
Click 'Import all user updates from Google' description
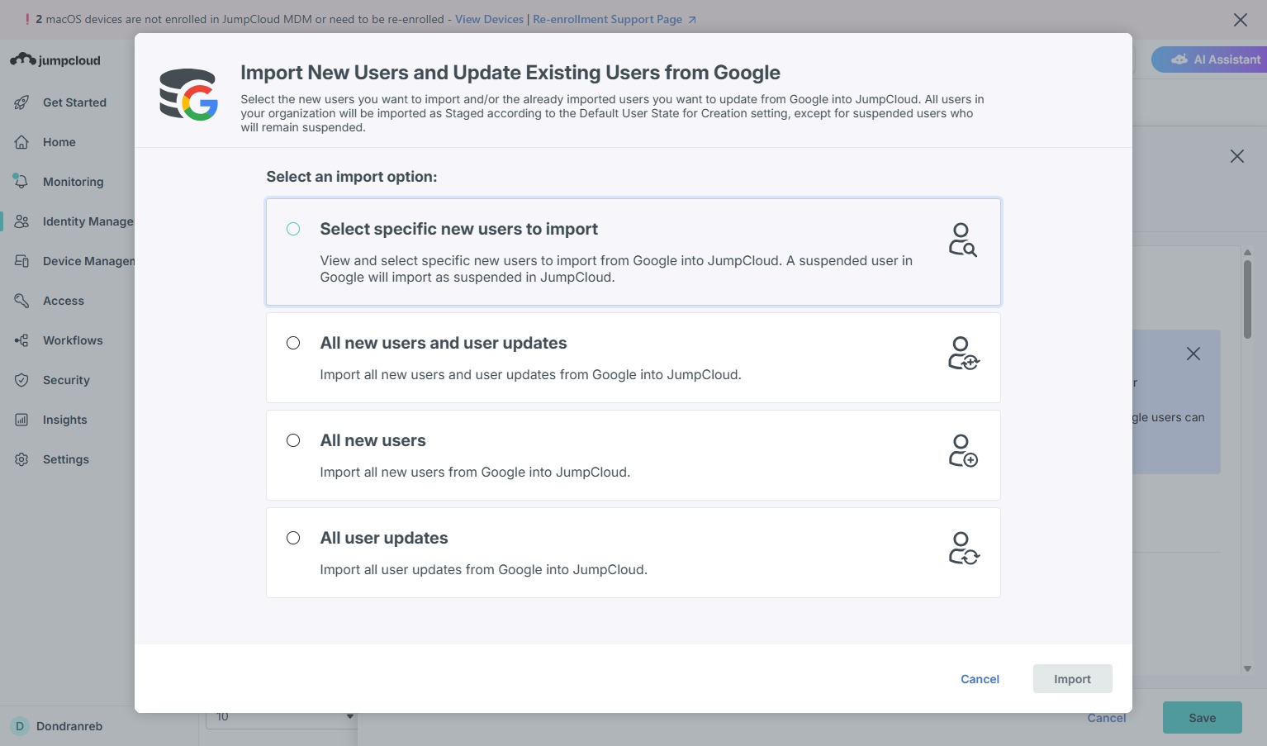(x=483, y=569)
